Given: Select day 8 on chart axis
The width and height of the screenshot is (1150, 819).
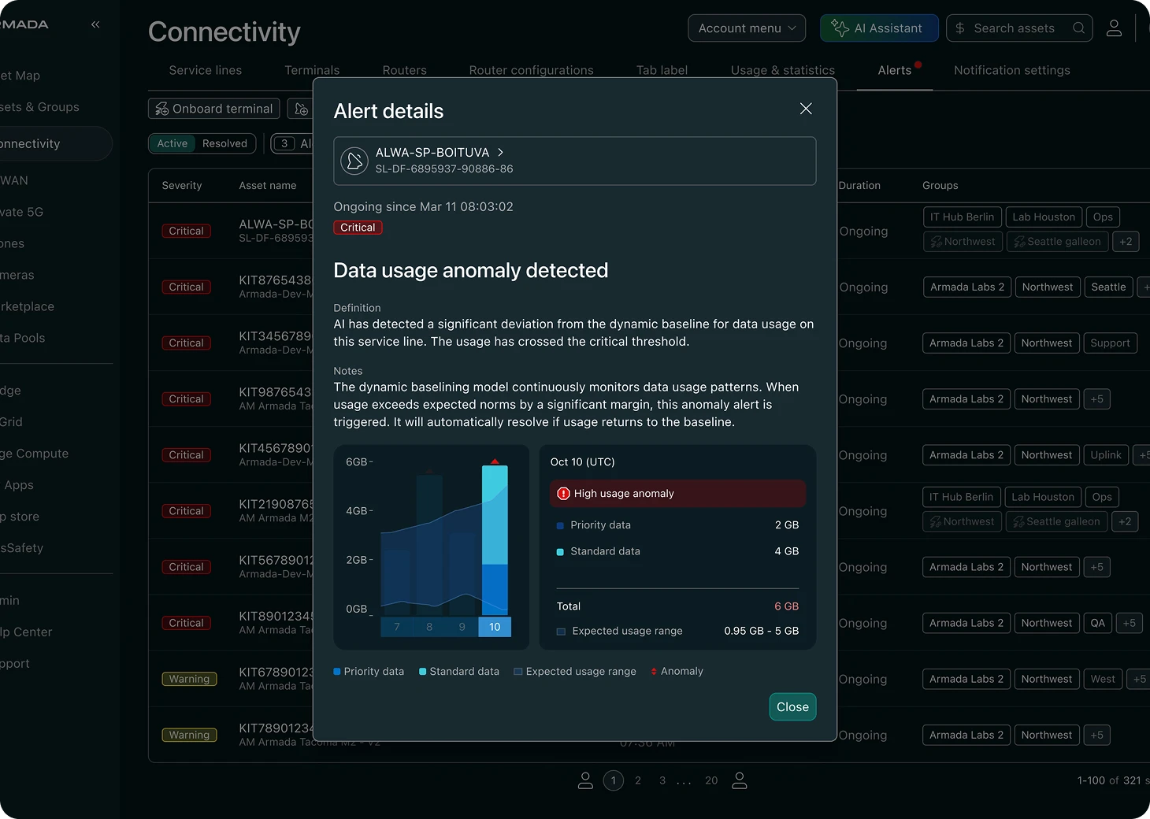Looking at the screenshot, I should coord(429,627).
